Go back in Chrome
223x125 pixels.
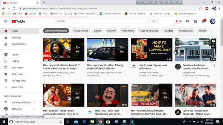click(3, 8)
